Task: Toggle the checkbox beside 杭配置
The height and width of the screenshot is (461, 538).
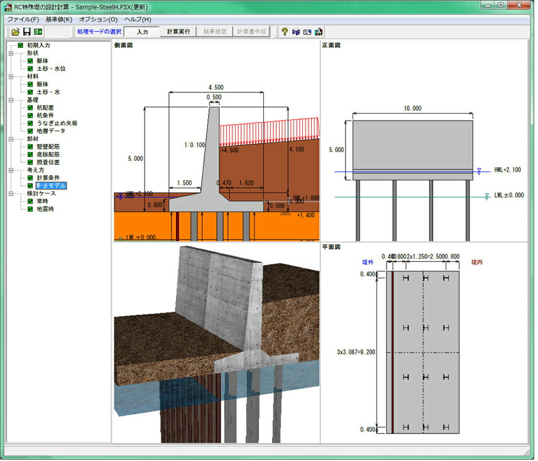Action: 30,107
